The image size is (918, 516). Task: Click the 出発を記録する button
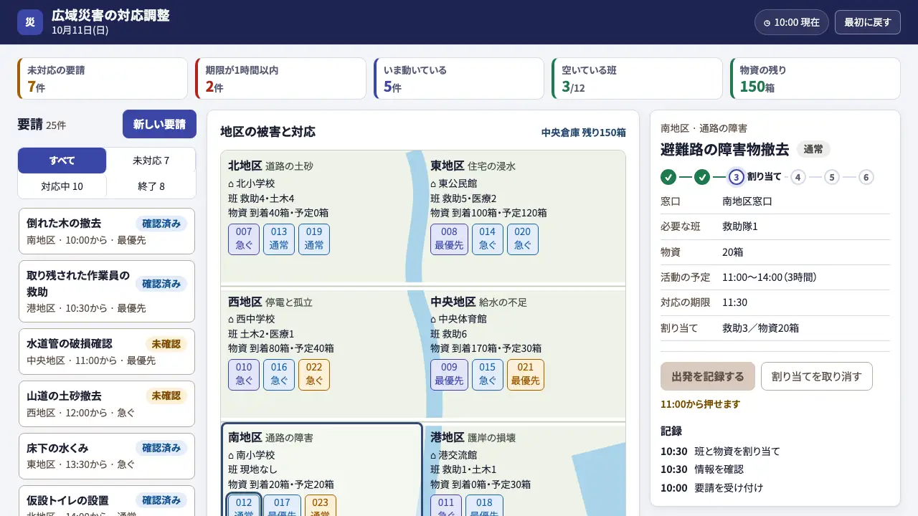[708, 376]
